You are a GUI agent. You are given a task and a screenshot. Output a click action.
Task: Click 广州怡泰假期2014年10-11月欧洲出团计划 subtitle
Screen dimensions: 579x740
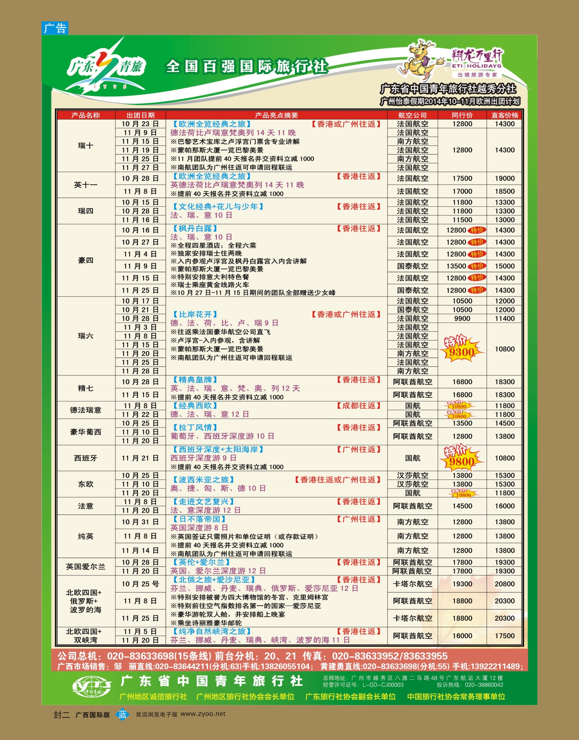point(450,101)
